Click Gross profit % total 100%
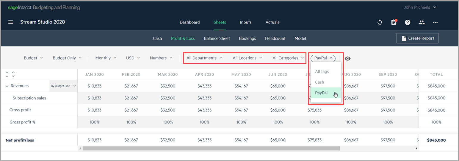This screenshot has width=459, height=161. coord(436,122)
